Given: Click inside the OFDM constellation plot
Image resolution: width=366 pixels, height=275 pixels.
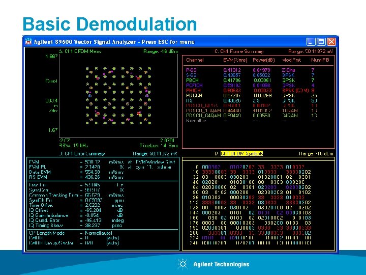Looking at the screenshot, I should 118,96.
